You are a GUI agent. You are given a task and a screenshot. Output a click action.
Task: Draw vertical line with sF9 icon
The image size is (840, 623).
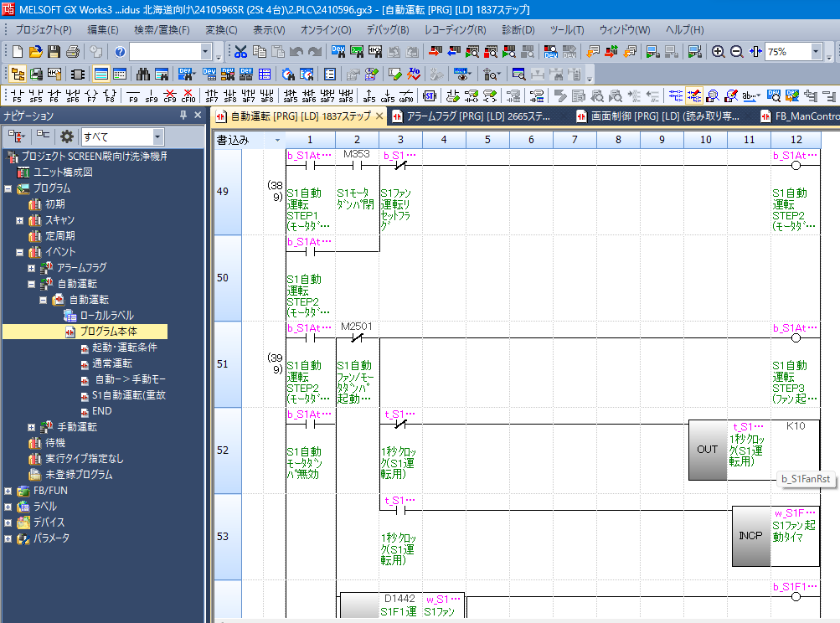point(152,95)
